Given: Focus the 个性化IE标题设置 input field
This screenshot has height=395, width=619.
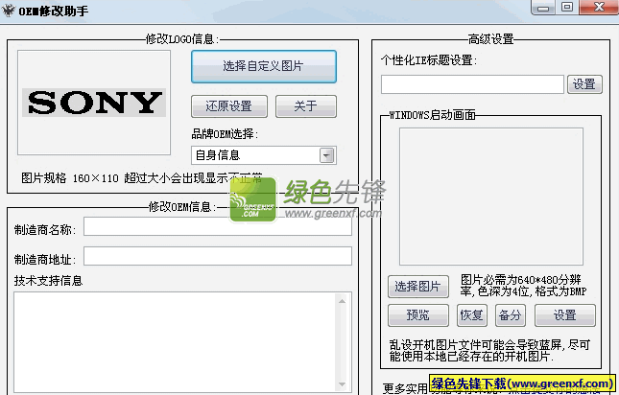Looking at the screenshot, I should (472, 84).
